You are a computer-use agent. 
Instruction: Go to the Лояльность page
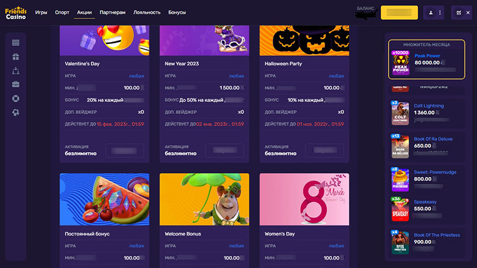click(147, 13)
